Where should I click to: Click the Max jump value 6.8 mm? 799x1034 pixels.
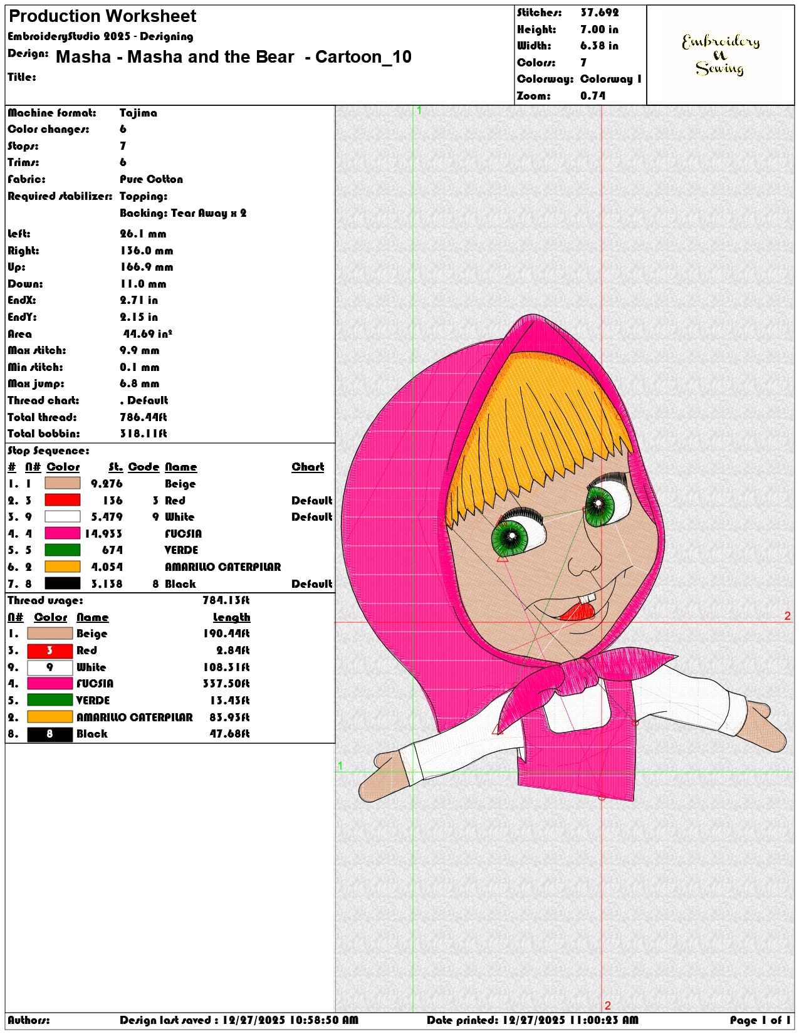(x=140, y=384)
